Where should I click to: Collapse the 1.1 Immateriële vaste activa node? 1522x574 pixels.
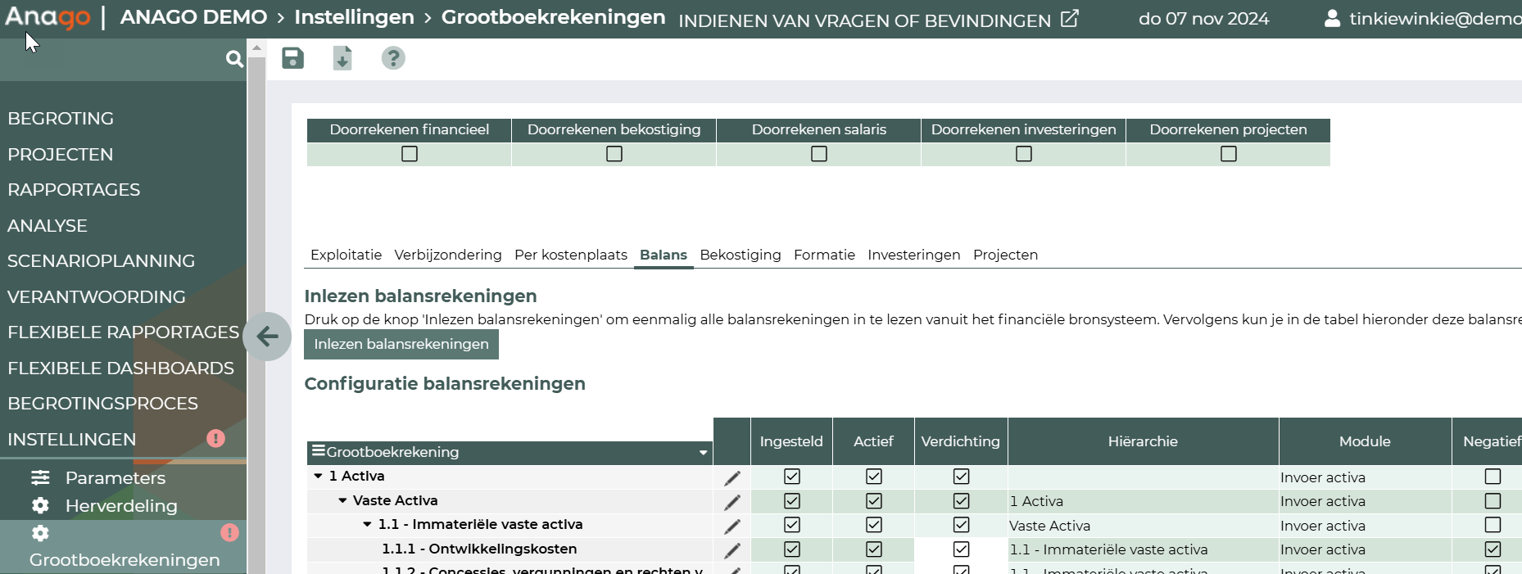coord(368,524)
